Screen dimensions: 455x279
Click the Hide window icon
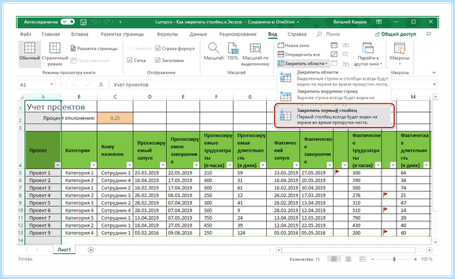click(334, 55)
